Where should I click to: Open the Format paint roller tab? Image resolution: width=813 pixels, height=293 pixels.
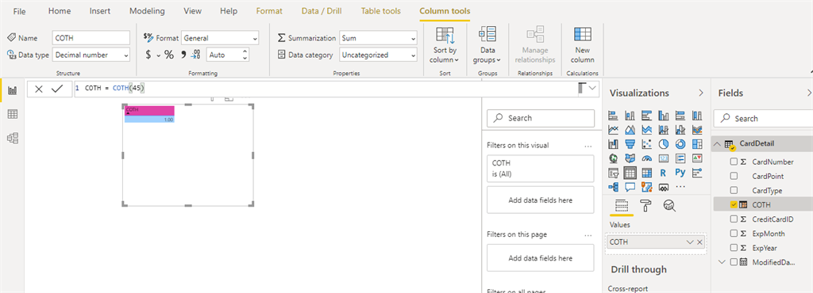click(645, 206)
